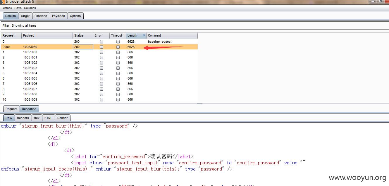The height and width of the screenshot is (186, 389).
Task: Toggle Timeout checkbox for payload 10051001
Action: click(x=118, y=57)
